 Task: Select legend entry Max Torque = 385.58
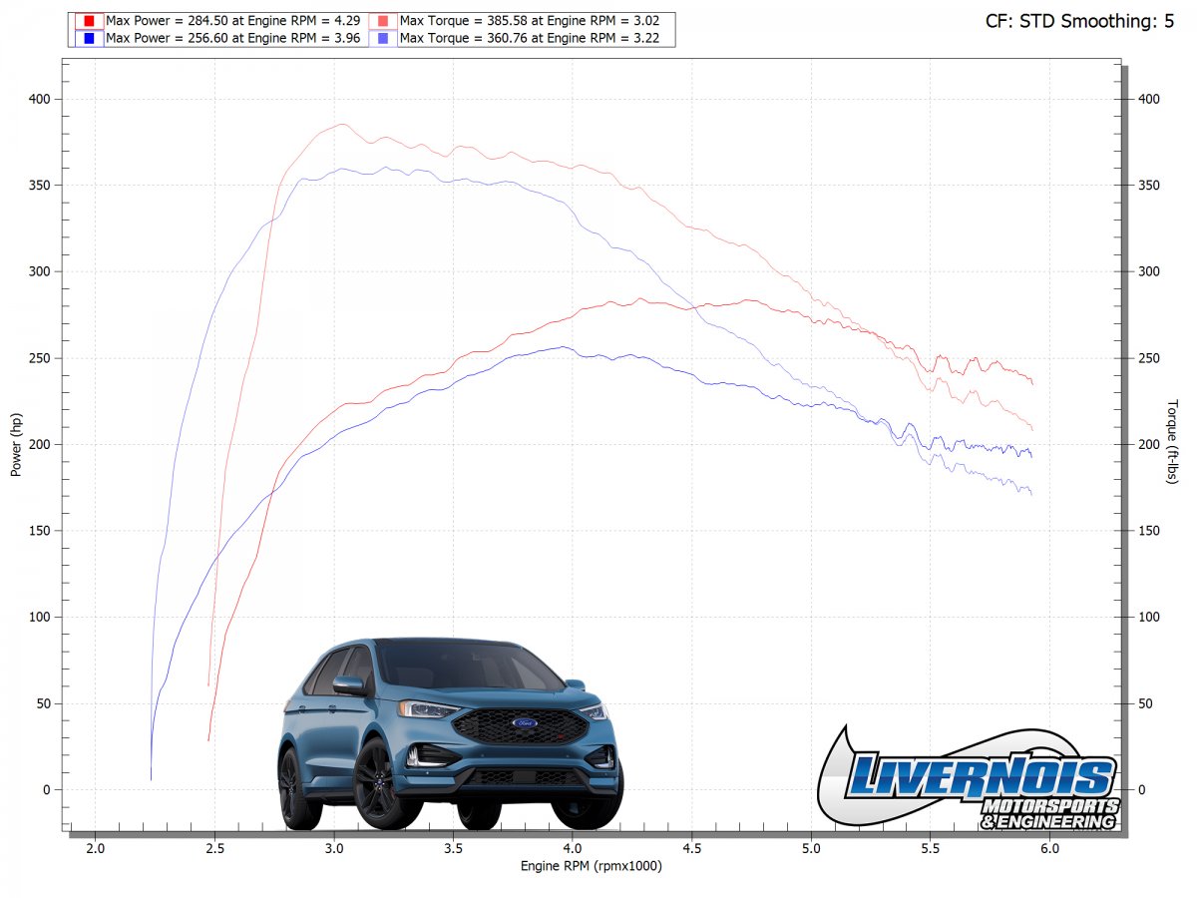529,21
